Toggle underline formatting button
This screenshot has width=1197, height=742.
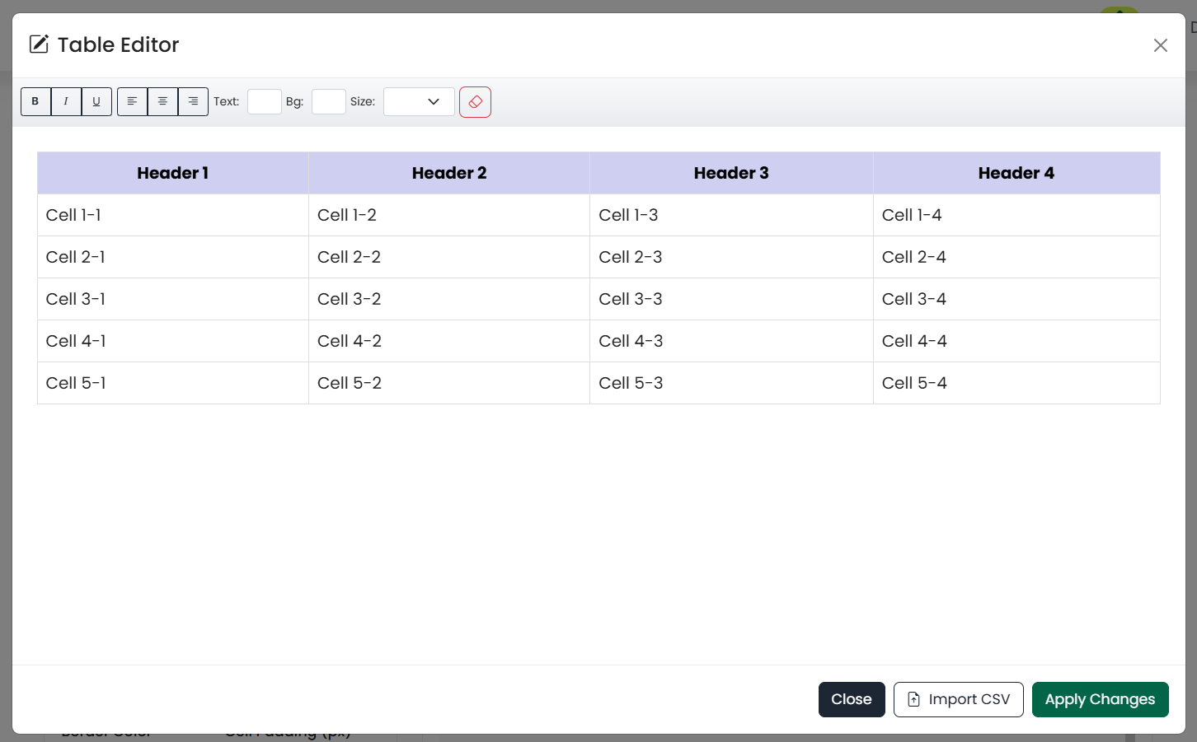click(96, 101)
